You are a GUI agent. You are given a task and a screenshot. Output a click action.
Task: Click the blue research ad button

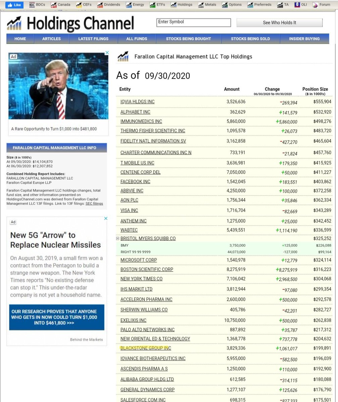[x=57, y=317]
